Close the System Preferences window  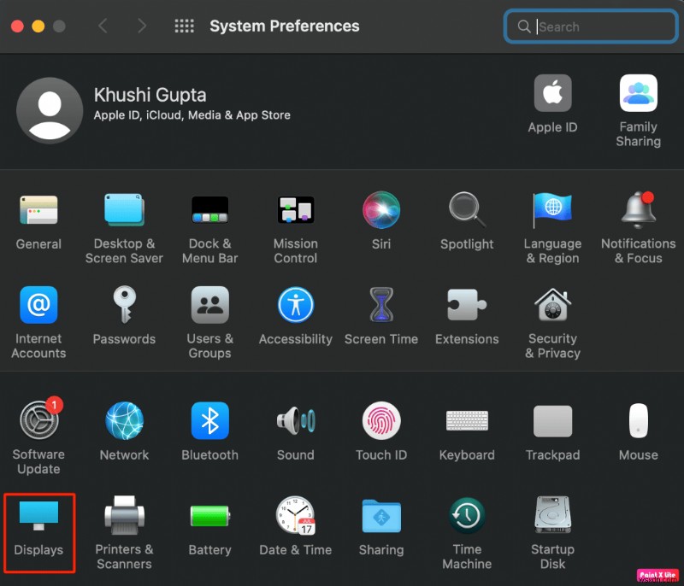point(17,26)
